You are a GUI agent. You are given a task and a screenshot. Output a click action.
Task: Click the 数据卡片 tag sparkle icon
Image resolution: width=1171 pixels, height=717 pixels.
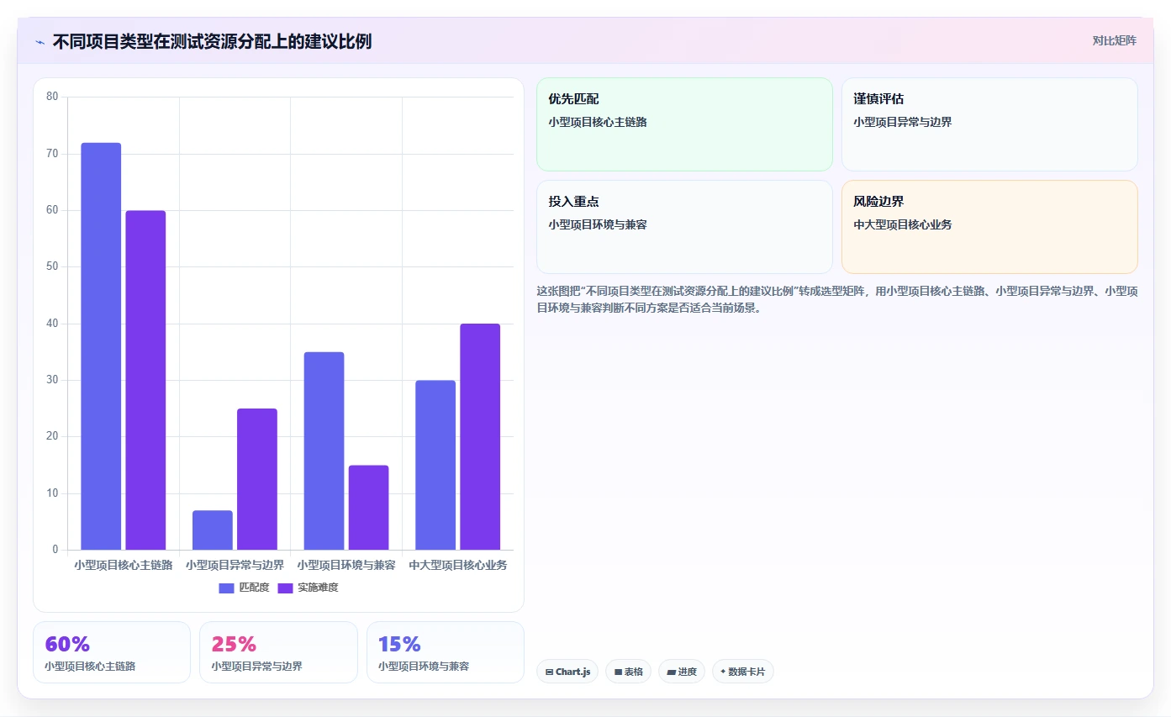click(723, 672)
